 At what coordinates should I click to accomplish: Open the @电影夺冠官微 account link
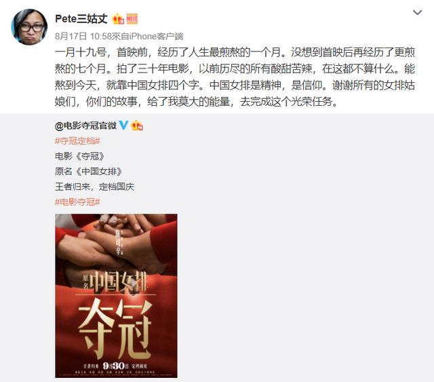86,126
